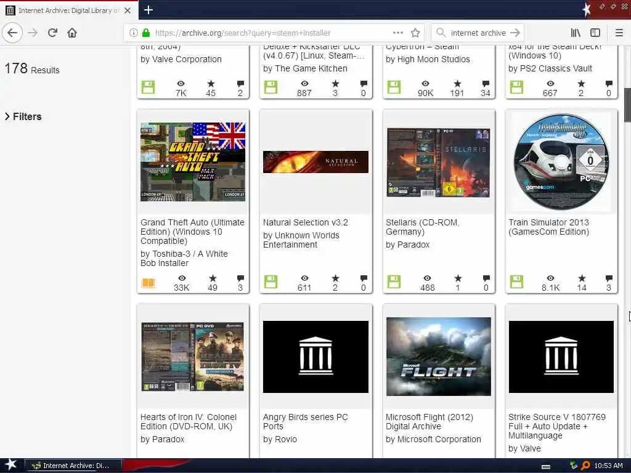
Task: Open Grand Theft Auto Ultimate Edition thumbnail
Action: 193,162
